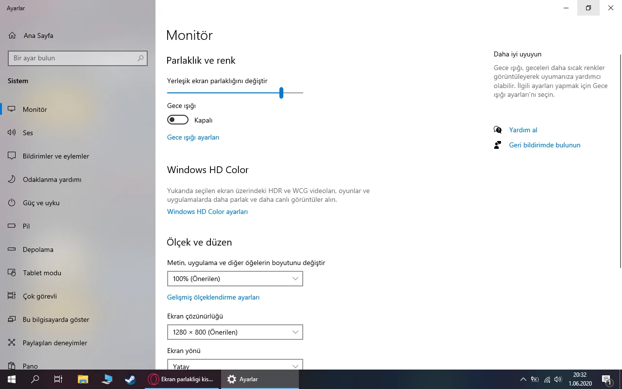622x389 pixels.
Task: Launch File Explorer from the taskbar
Action: coord(83,379)
